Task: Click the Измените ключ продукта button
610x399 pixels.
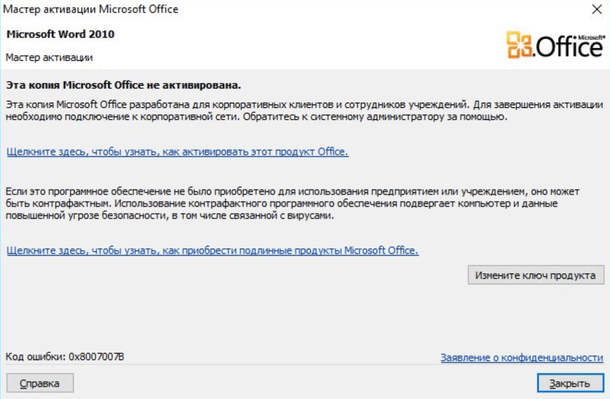Action: click(536, 275)
